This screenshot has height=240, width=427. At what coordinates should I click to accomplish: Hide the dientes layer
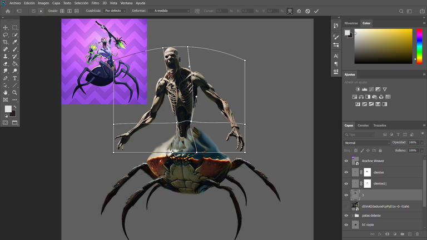[346, 172]
